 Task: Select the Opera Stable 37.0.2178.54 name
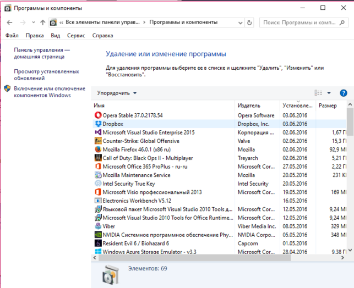click(x=133, y=115)
